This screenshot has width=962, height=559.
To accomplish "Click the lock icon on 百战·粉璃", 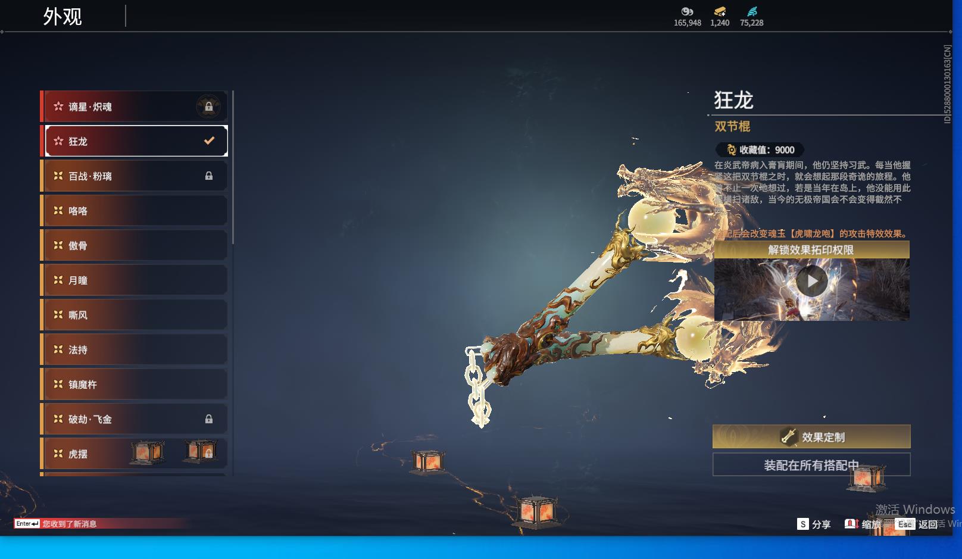I will coord(209,176).
